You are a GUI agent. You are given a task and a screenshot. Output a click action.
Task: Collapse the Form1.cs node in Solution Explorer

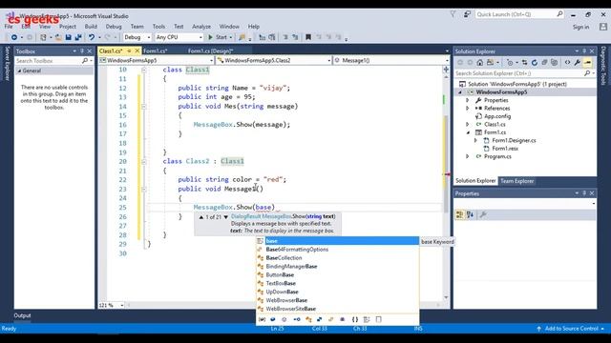[468, 132]
